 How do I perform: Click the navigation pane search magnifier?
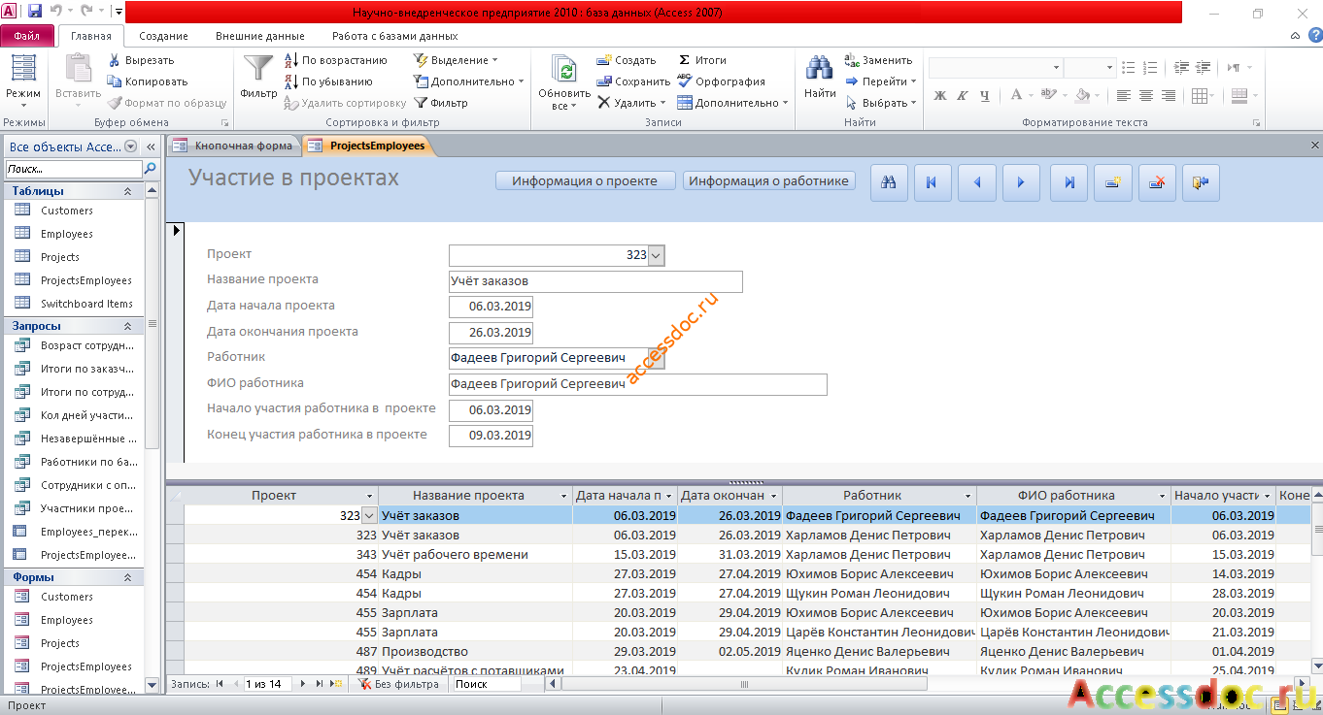coord(151,169)
